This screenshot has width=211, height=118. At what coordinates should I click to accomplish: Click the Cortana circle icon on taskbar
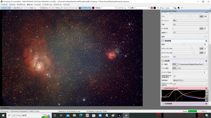point(55,115)
